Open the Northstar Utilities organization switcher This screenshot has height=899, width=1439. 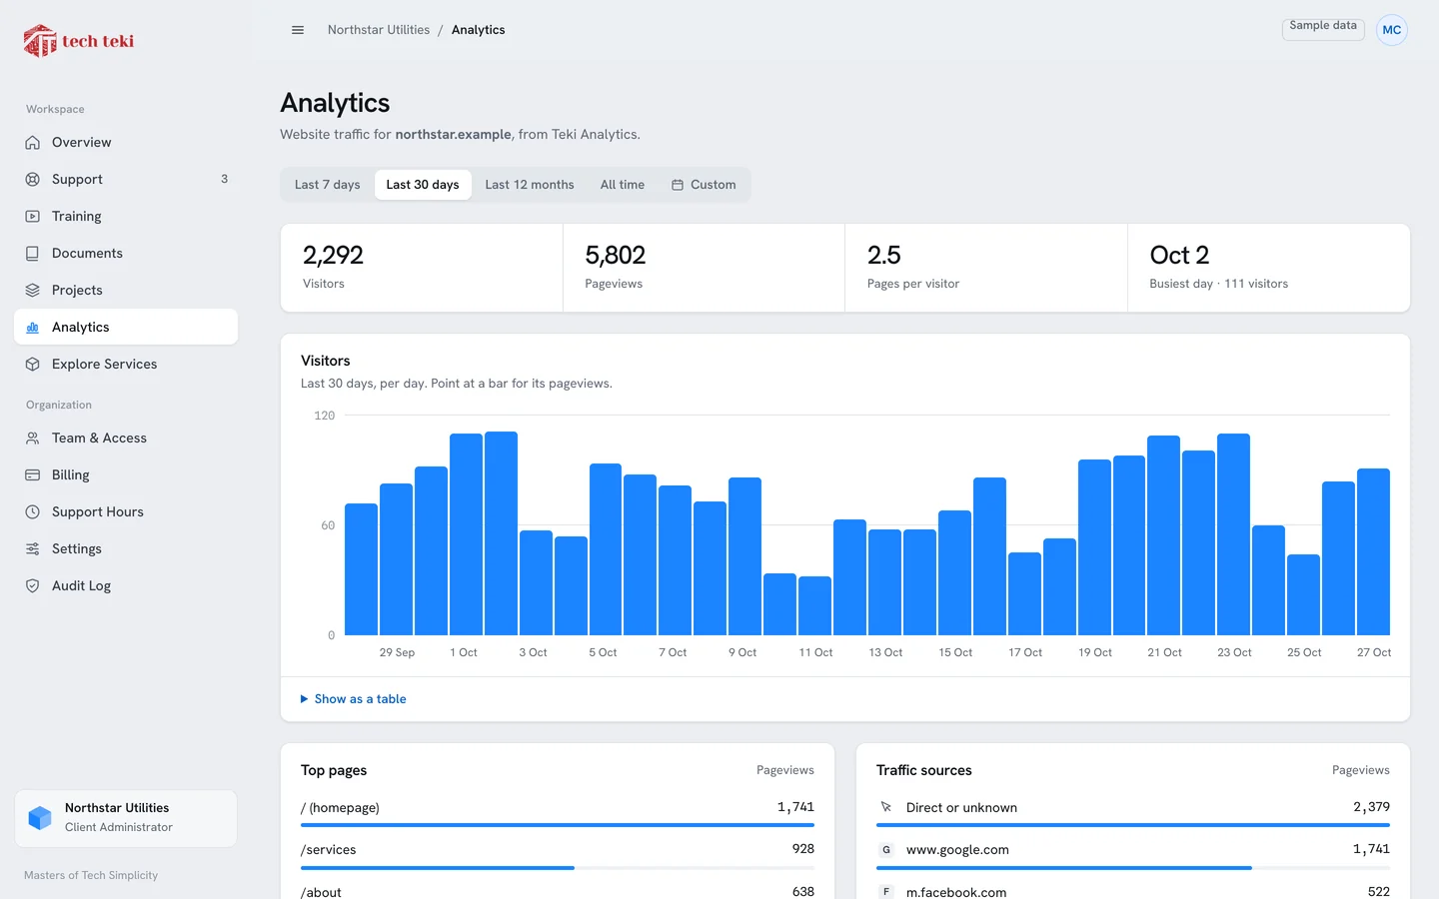click(x=126, y=818)
